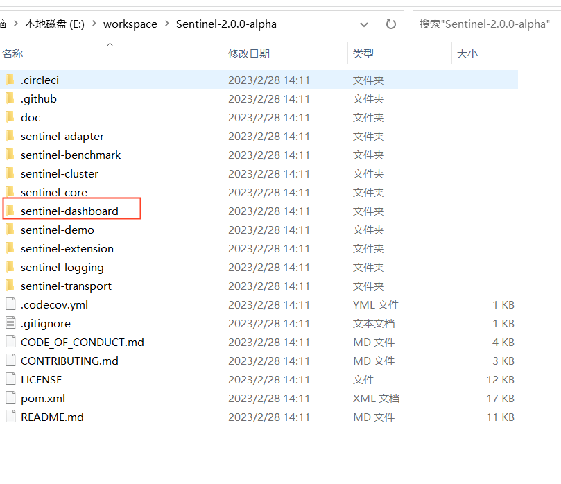
Task: Open the sentinel-dashboard folder icon
Action: pos(9,211)
